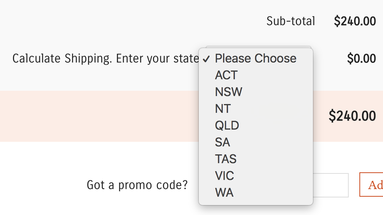Select the QLD option

[x=227, y=125]
